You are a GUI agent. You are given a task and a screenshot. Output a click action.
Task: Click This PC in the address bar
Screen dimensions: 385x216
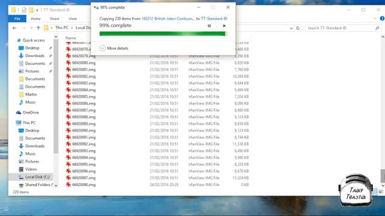[62, 28]
